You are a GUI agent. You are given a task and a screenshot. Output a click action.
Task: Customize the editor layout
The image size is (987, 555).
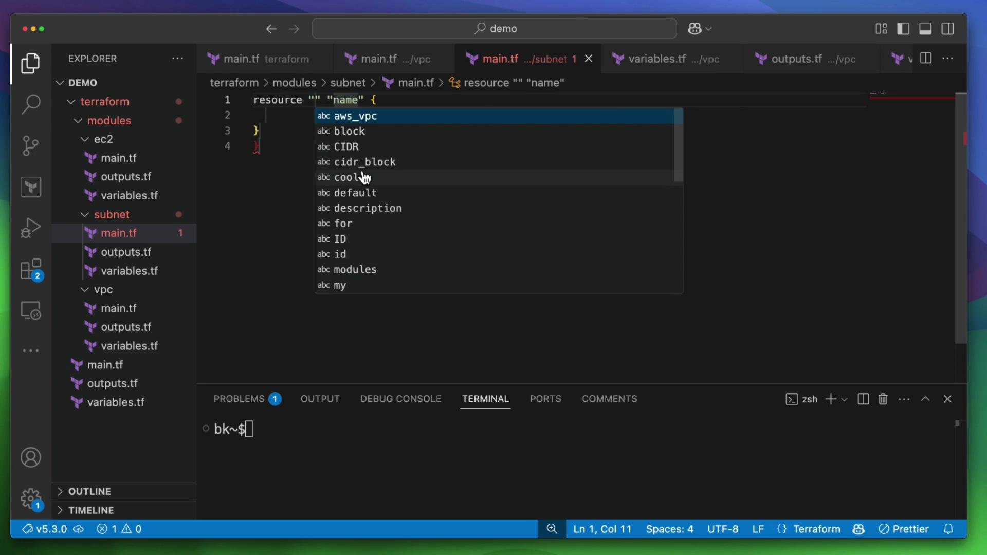point(881,29)
